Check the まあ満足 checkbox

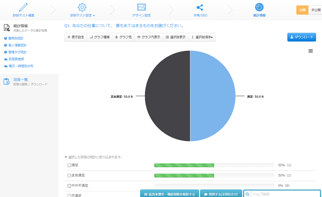click(69, 176)
